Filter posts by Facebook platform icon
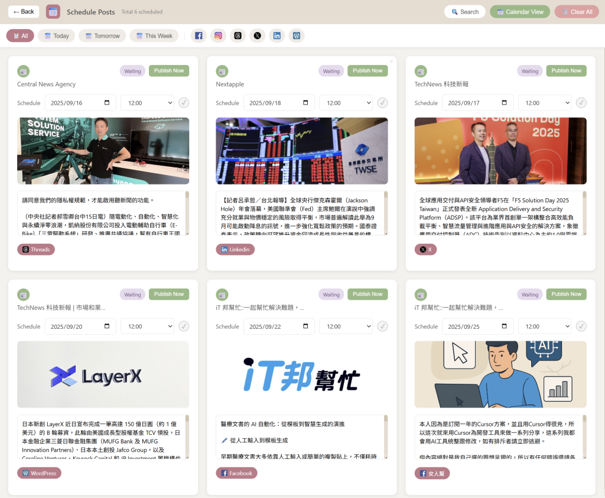The height and width of the screenshot is (498, 605). tap(199, 35)
